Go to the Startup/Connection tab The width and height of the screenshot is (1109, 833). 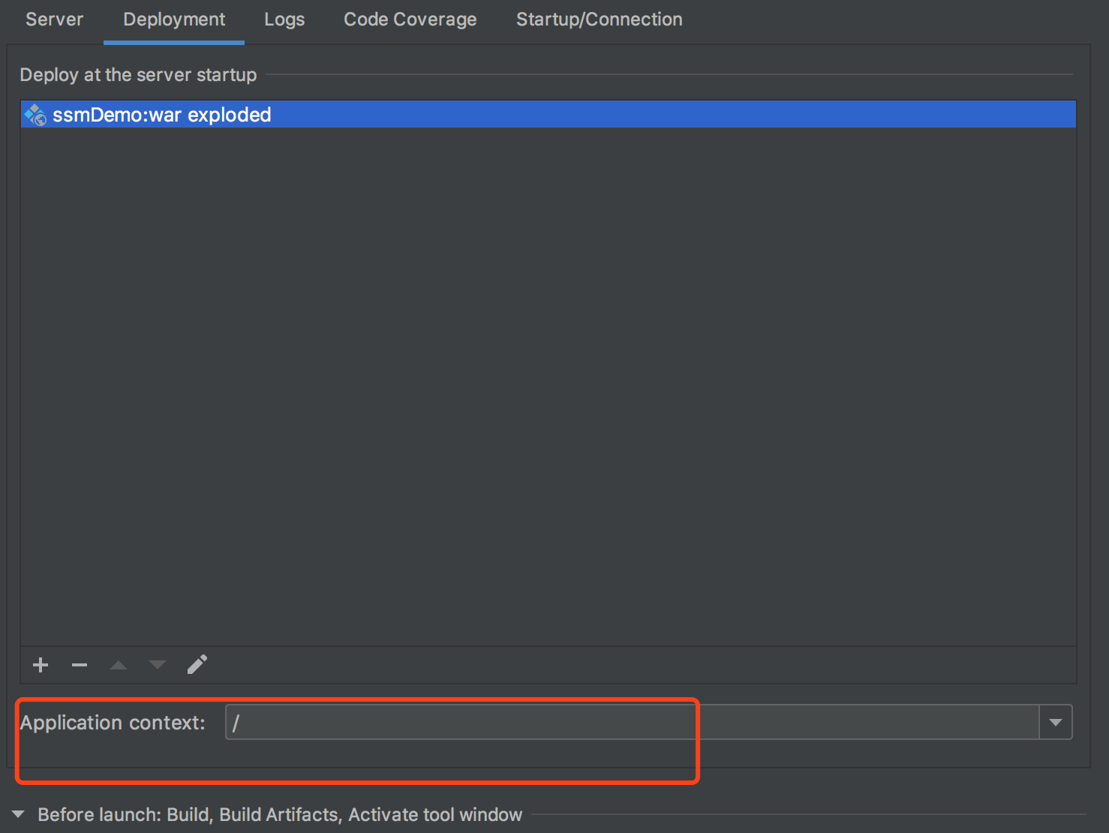tap(600, 20)
